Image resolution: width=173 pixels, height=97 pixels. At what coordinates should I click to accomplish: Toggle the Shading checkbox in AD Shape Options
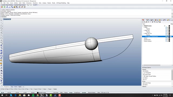point(144,71)
